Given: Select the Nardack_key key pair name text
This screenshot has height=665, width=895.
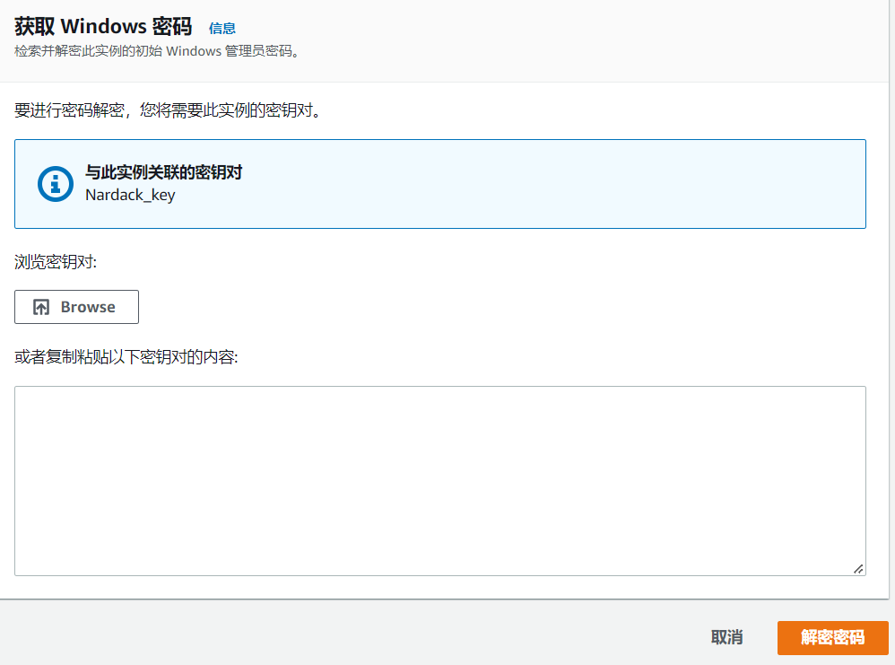Looking at the screenshot, I should [130, 196].
